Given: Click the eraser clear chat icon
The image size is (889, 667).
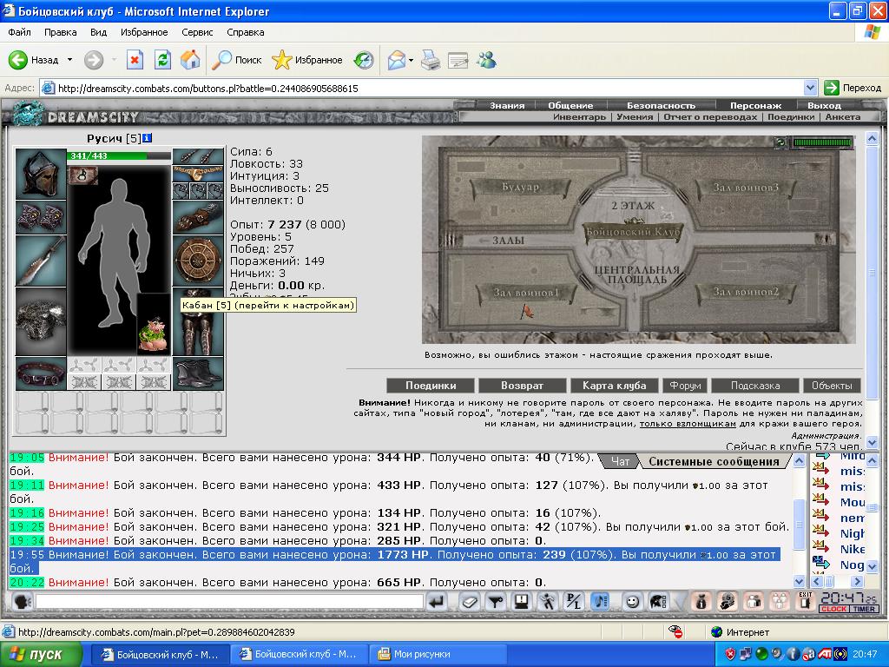Looking at the screenshot, I should click(x=469, y=601).
